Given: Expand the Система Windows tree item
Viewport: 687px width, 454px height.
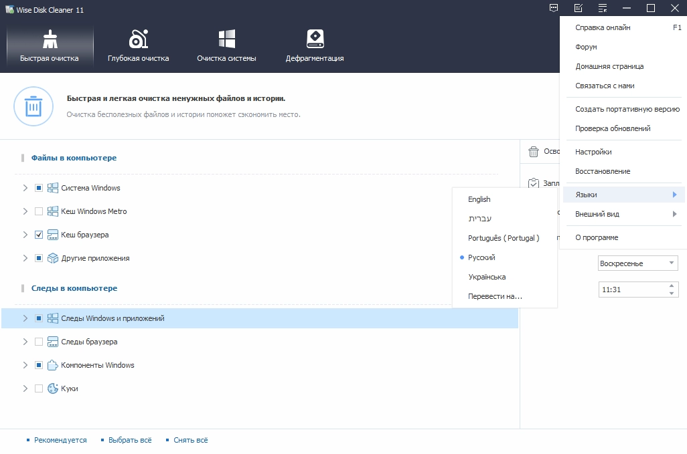Looking at the screenshot, I should coord(25,188).
